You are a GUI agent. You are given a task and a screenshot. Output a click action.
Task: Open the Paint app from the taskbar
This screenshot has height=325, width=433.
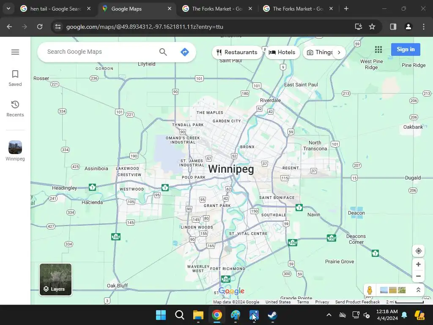(235, 315)
